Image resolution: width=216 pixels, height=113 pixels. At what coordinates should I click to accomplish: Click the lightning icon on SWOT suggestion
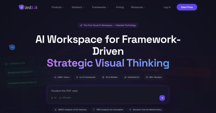click(56, 110)
